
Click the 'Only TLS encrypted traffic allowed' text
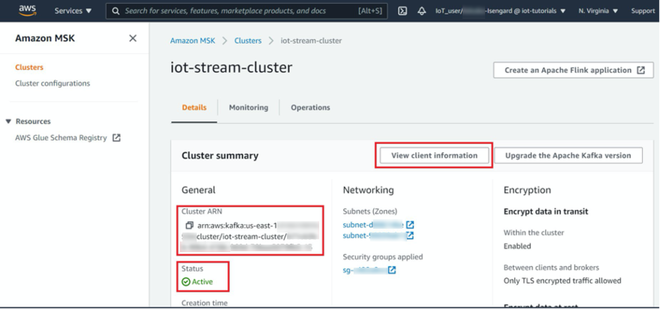562,280
